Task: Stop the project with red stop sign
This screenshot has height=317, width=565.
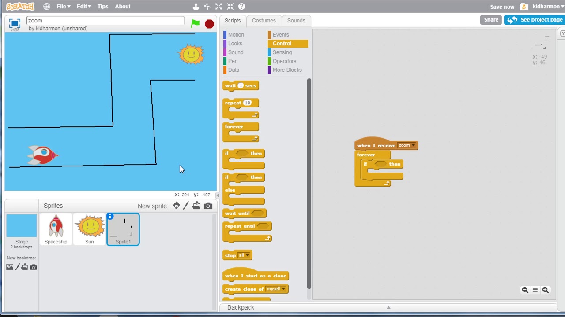Action: (x=209, y=24)
